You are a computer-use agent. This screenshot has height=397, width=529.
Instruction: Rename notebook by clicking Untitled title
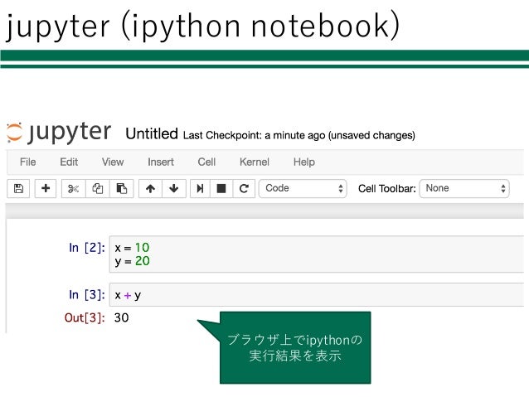click(x=152, y=134)
